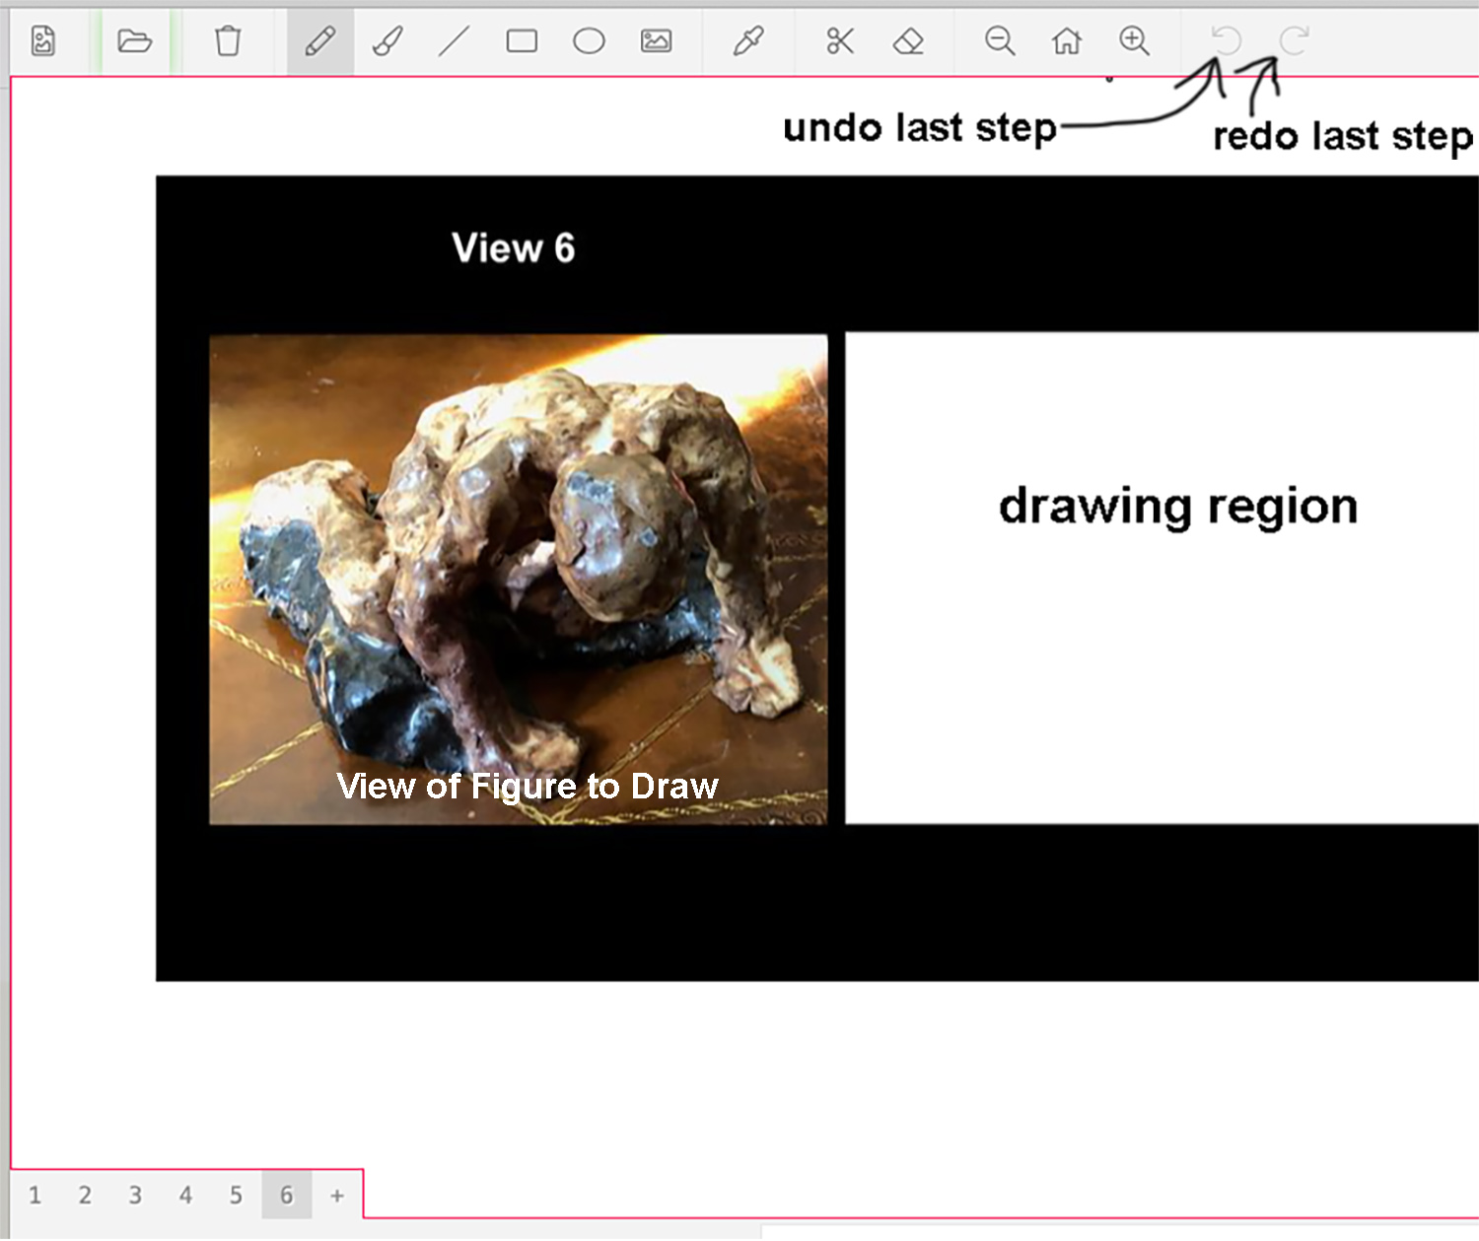The width and height of the screenshot is (1479, 1241).
Task: Redo the last step
Action: pyautogui.click(x=1294, y=40)
